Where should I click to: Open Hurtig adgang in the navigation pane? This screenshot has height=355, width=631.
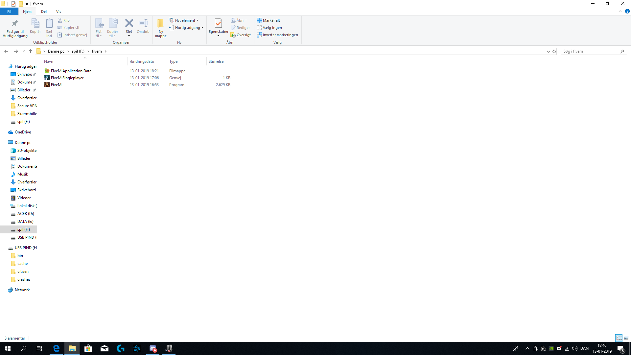(22, 66)
